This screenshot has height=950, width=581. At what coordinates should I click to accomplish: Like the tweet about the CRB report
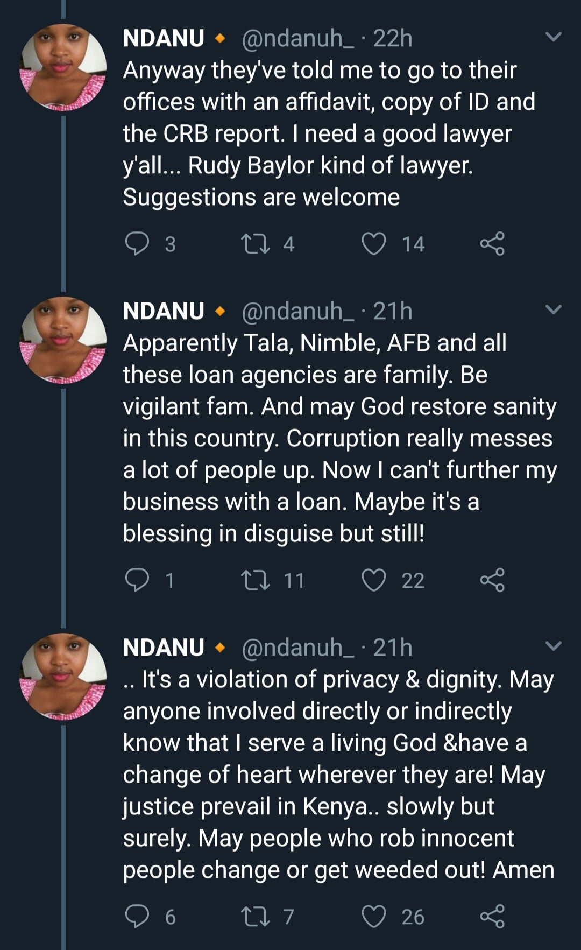tap(374, 244)
